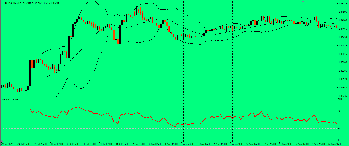Click the 30 Jul 23:00 time label
The image size is (349, 146).
coord(89,144)
